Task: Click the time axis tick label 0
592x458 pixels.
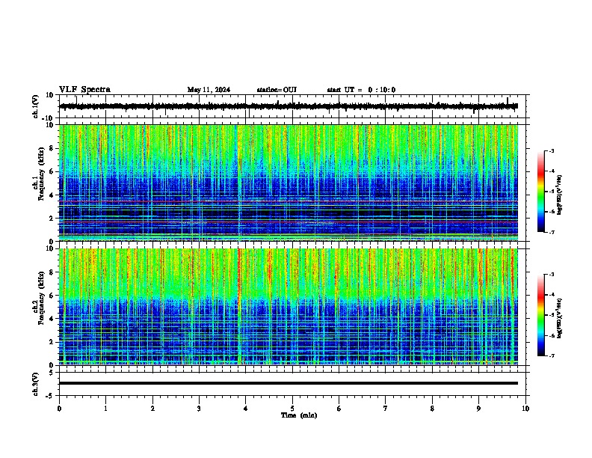Action: [59, 409]
